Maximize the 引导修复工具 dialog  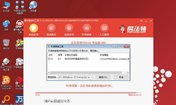(121, 46)
